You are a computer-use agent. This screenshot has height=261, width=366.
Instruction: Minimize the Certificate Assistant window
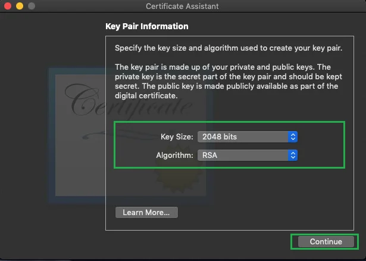click(20, 6)
